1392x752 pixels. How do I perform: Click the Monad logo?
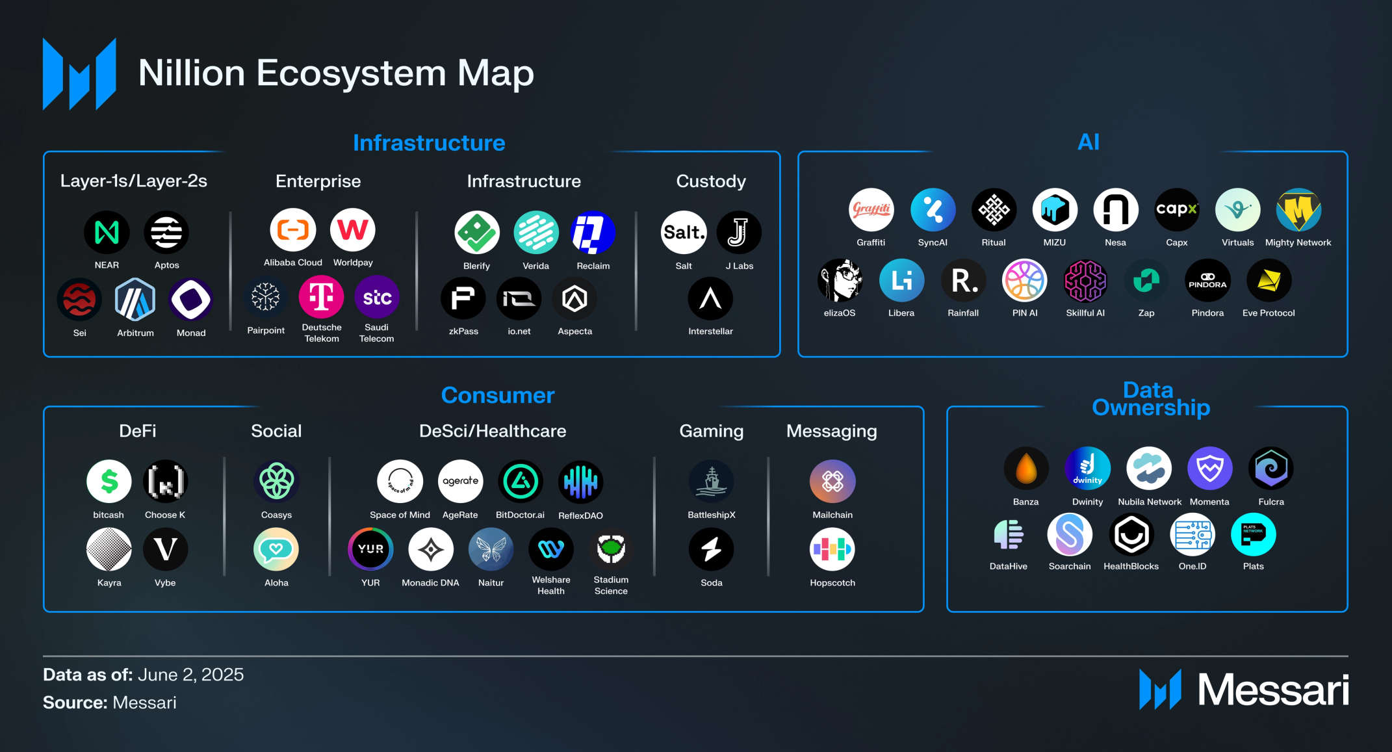191,300
